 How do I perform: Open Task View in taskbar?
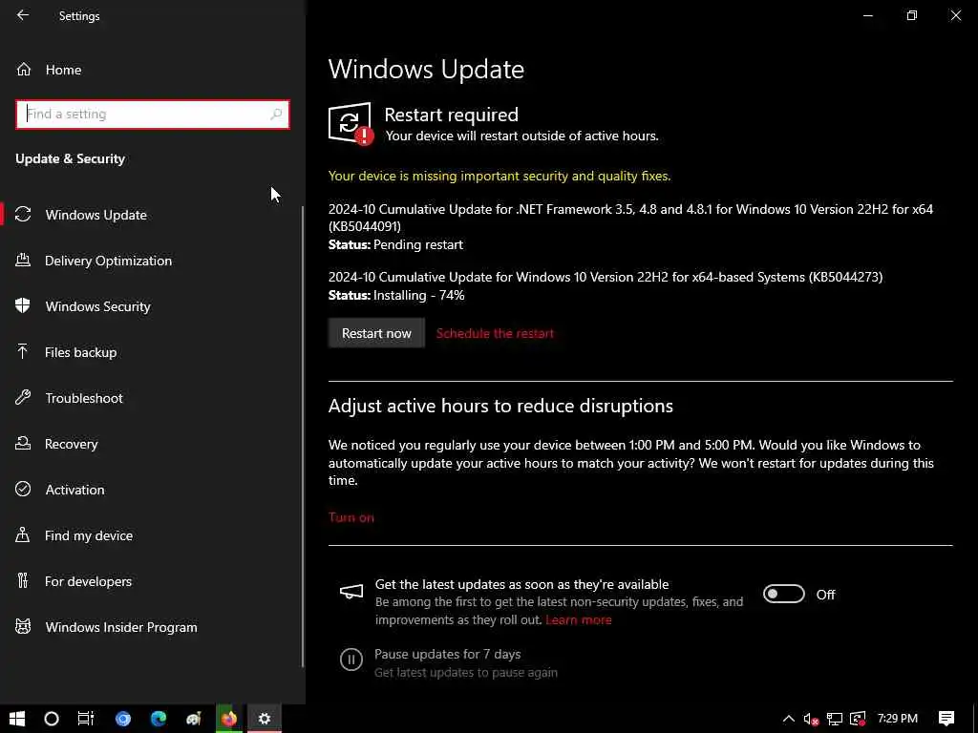86,719
